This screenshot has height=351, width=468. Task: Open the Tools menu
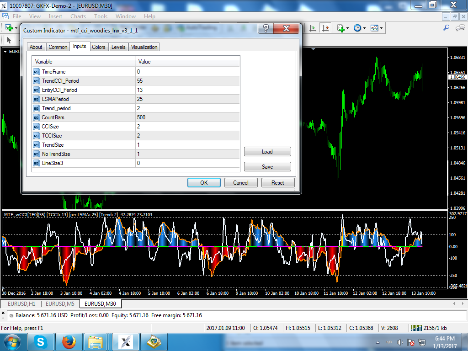101,16
